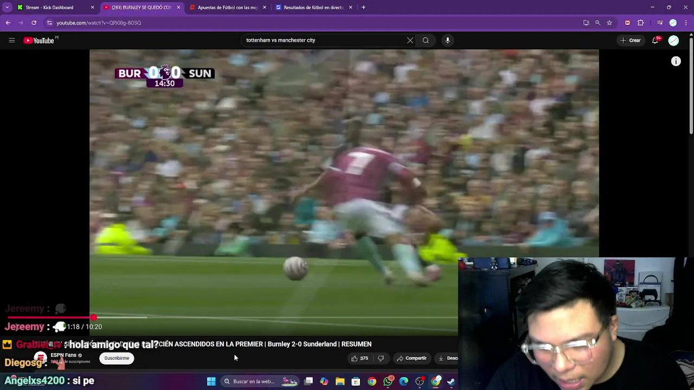The width and height of the screenshot is (694, 390).
Task: Switch to Stream - Kick Dashboard tab
Action: [53, 8]
